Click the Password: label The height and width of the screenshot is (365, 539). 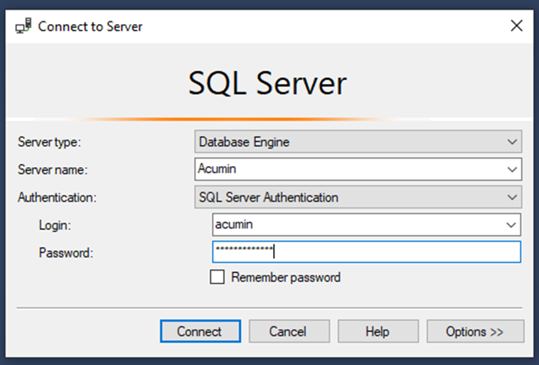[x=66, y=253]
